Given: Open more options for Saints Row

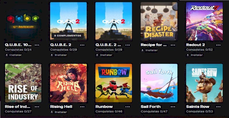Looking at the screenshot, I should [x=218, y=107].
